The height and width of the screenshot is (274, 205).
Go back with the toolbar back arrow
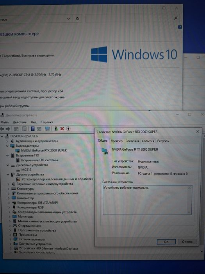[2, 129]
